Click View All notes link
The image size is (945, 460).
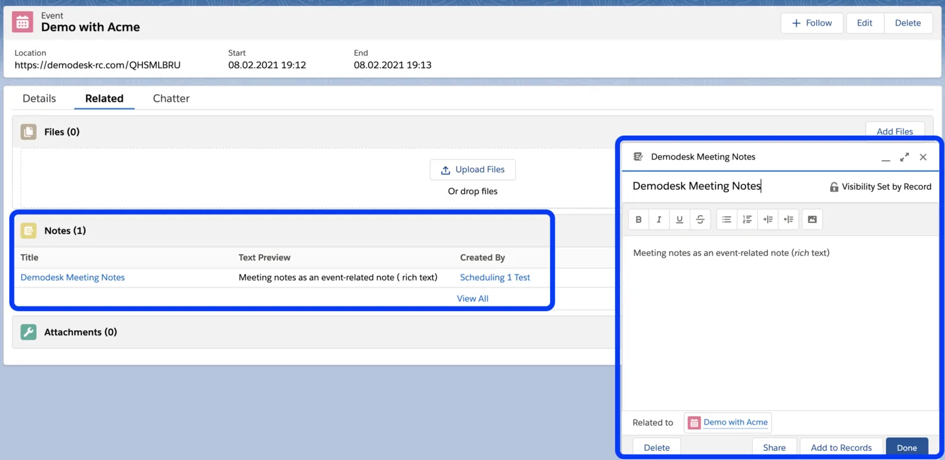point(472,299)
